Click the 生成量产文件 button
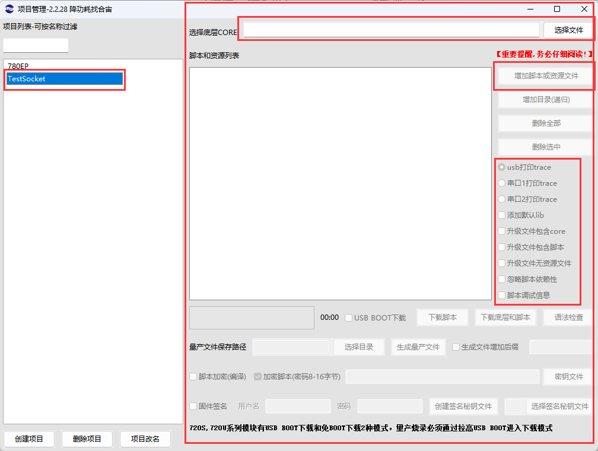This screenshot has width=598, height=451. point(418,347)
